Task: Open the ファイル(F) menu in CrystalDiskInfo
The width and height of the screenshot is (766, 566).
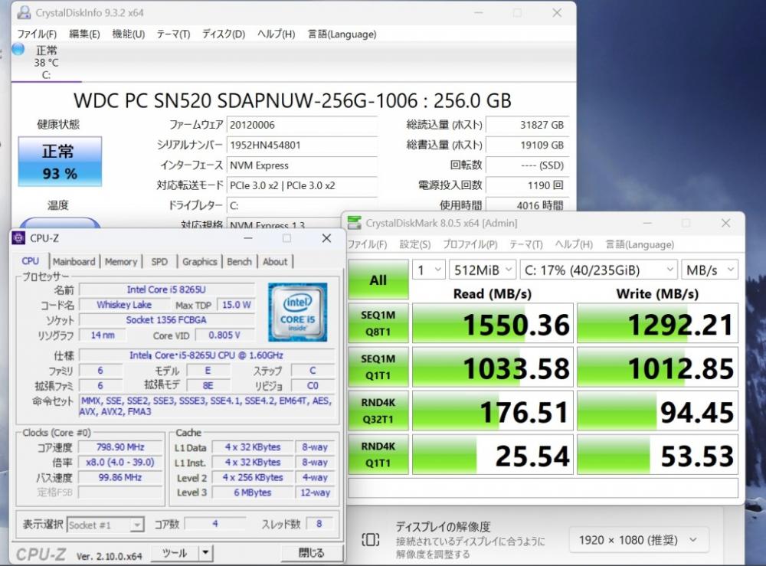Action: point(37,34)
